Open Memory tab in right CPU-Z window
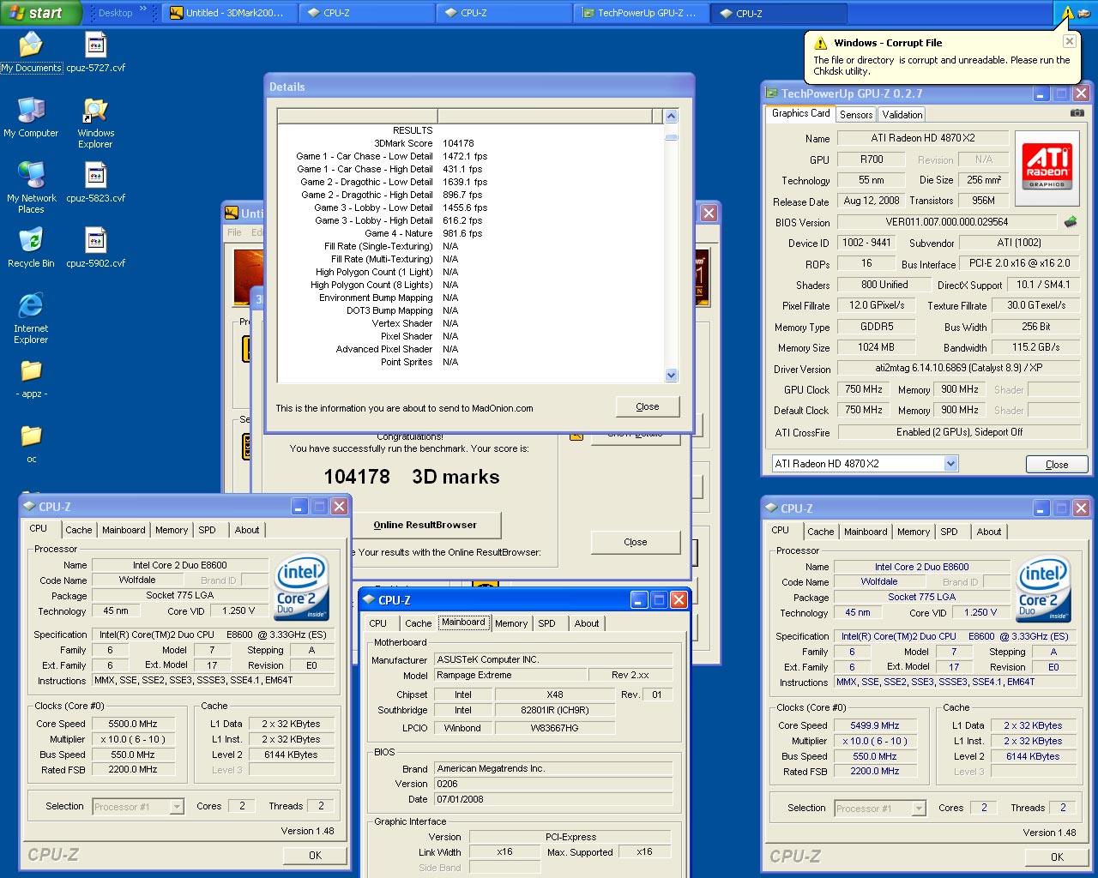 click(914, 532)
